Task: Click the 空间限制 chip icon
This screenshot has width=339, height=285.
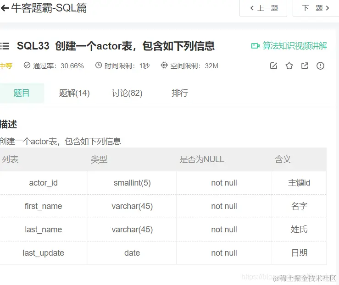Action: tap(164, 65)
